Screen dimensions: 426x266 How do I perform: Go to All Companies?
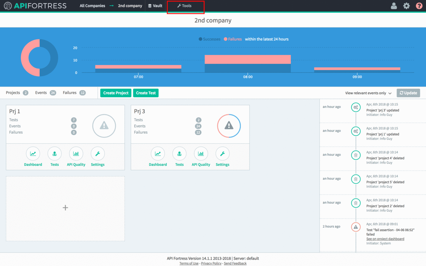pos(92,6)
